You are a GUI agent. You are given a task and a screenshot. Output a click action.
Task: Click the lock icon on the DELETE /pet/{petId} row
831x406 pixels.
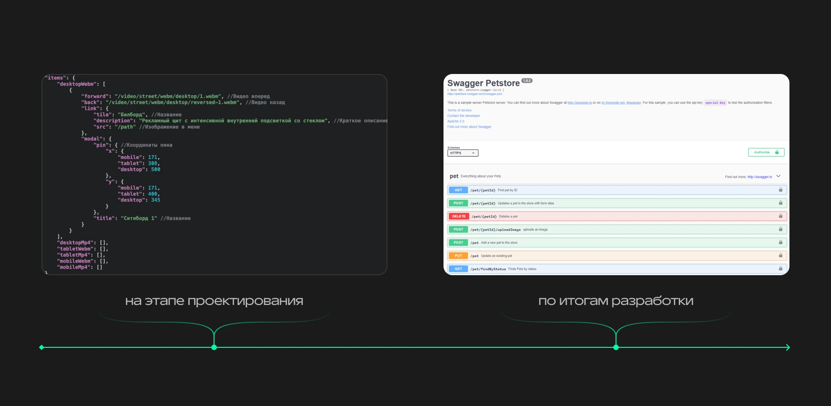780,216
